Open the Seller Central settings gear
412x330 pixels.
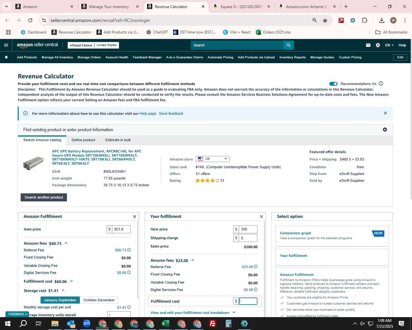pos(378,45)
